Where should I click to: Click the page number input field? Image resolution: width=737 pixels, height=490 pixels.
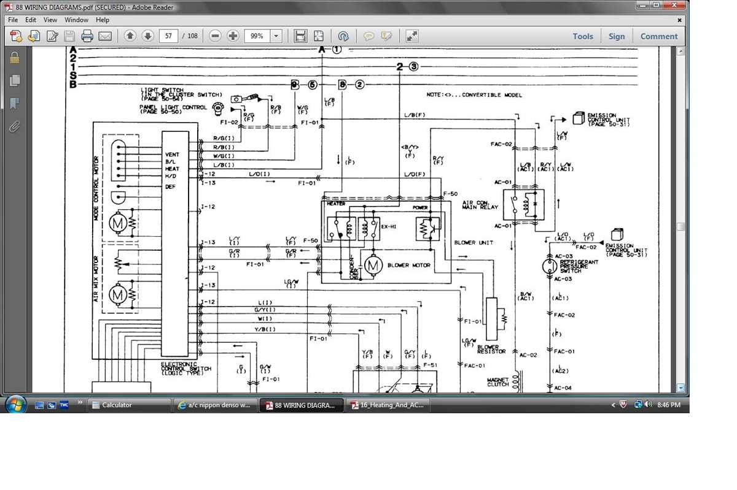click(x=168, y=36)
